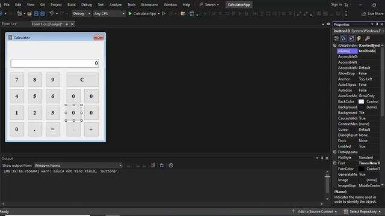Open the Build menu
Screen dimensions: 385x216
pyautogui.click(x=72, y=5)
